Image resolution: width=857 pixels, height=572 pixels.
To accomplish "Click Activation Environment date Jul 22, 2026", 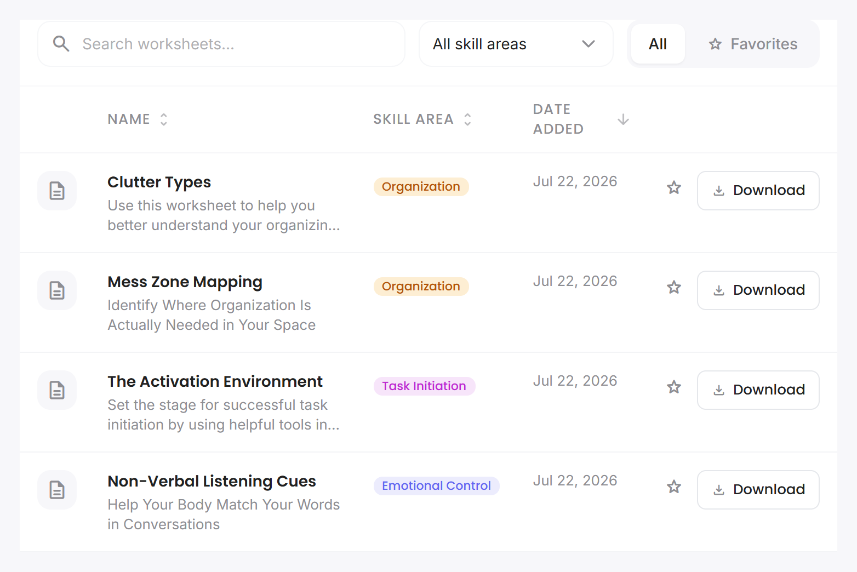I will [575, 381].
